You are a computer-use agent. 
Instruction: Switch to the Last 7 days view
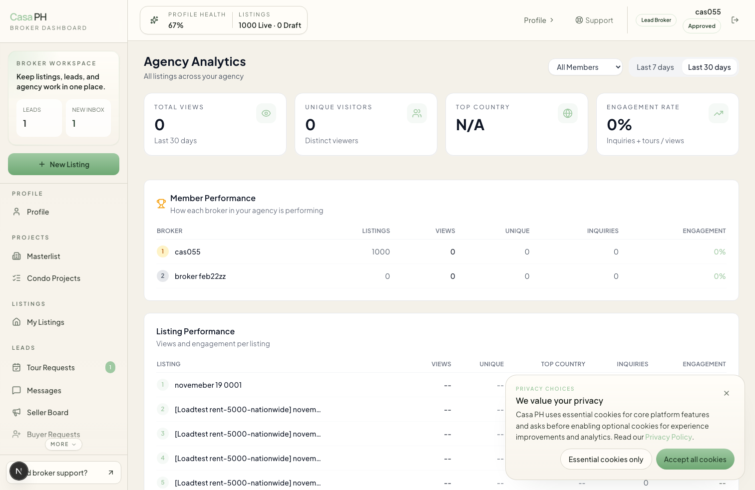[655, 67]
